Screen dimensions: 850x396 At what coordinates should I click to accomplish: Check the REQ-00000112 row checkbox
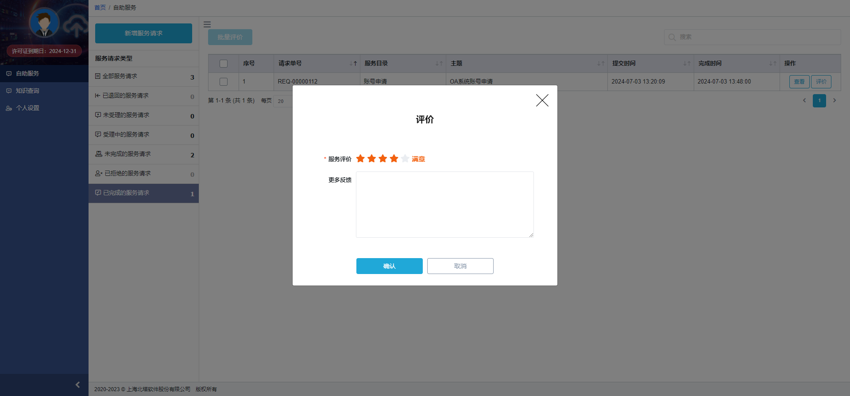coord(224,82)
